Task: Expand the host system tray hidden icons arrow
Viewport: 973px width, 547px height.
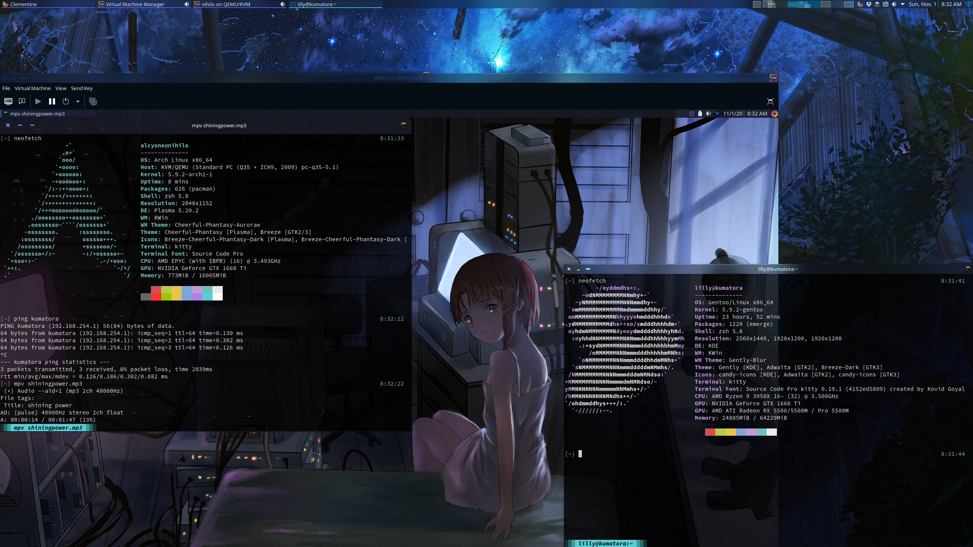Action: (903, 4)
